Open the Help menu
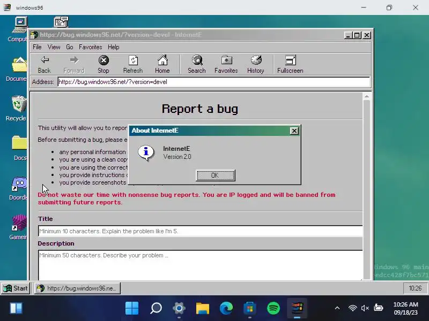429x321 pixels. click(114, 47)
